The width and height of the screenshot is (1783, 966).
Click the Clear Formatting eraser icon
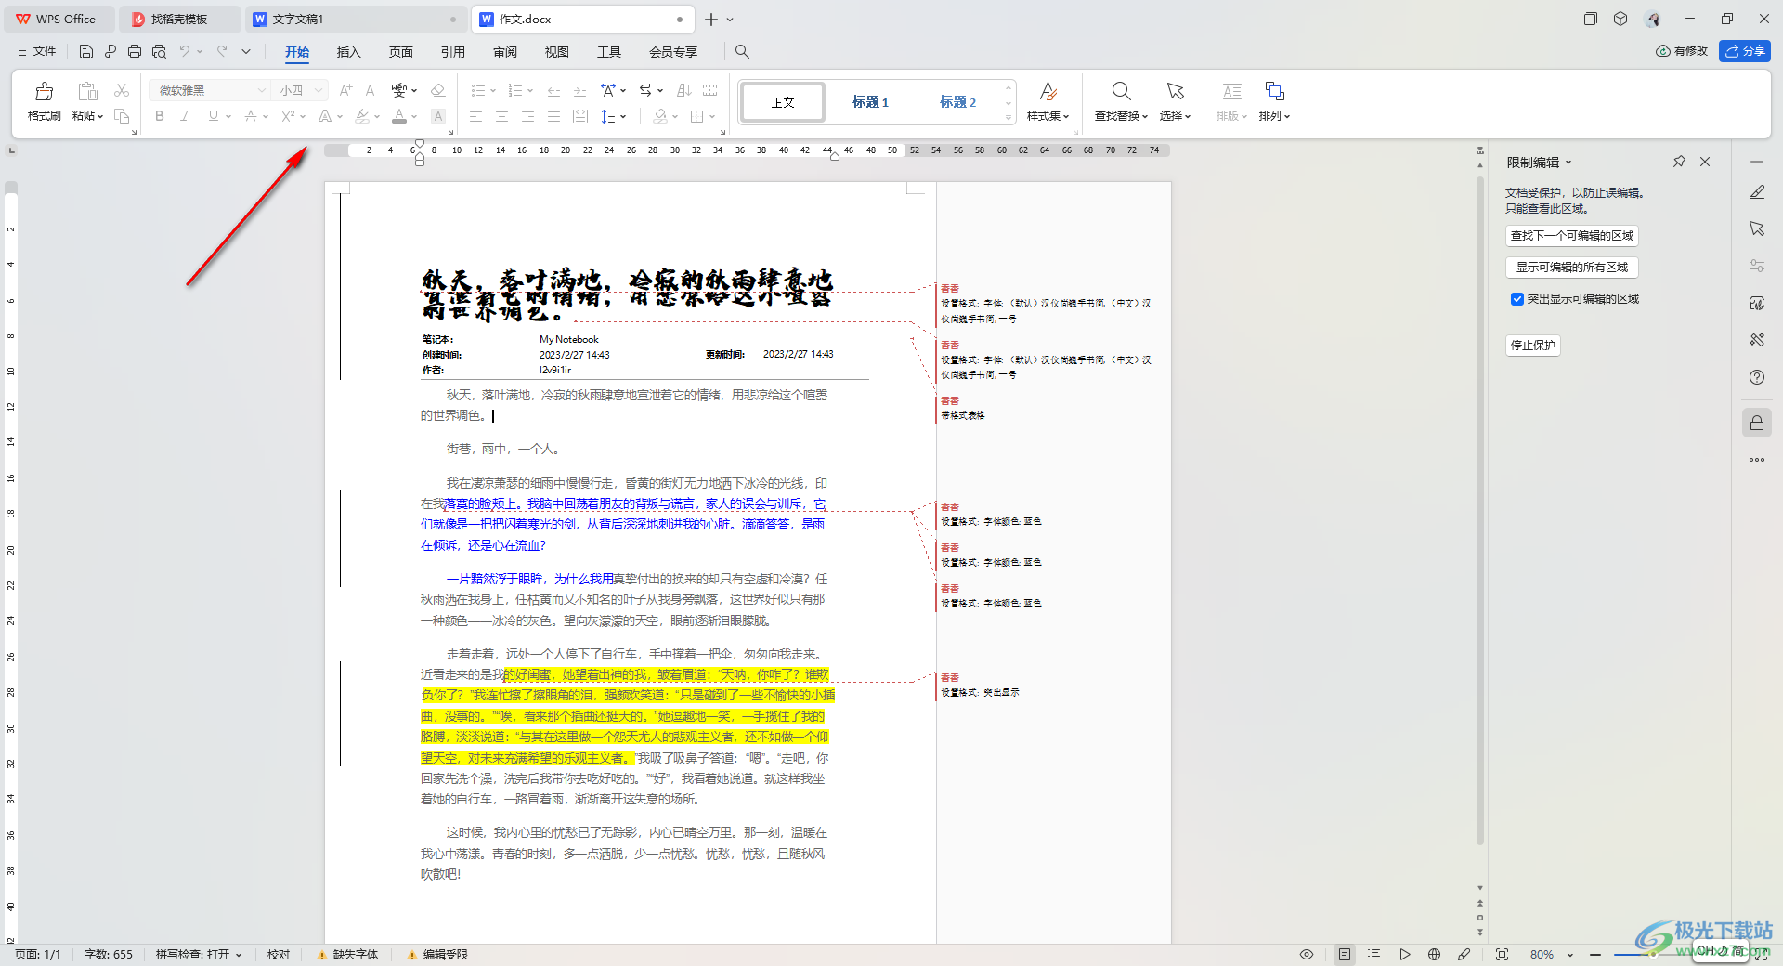tap(438, 90)
